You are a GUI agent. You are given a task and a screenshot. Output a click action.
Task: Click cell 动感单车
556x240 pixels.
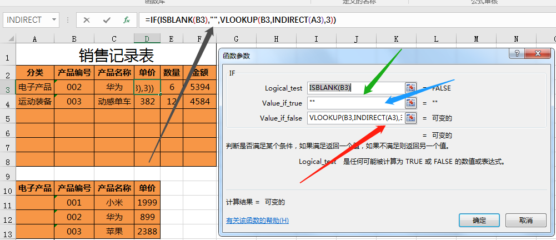click(x=114, y=102)
